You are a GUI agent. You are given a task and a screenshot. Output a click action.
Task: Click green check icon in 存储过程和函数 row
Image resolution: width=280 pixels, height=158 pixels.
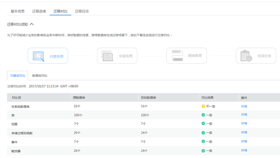point(203,133)
